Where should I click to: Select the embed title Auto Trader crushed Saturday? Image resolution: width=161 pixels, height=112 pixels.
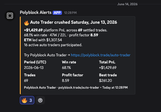point(73,22)
